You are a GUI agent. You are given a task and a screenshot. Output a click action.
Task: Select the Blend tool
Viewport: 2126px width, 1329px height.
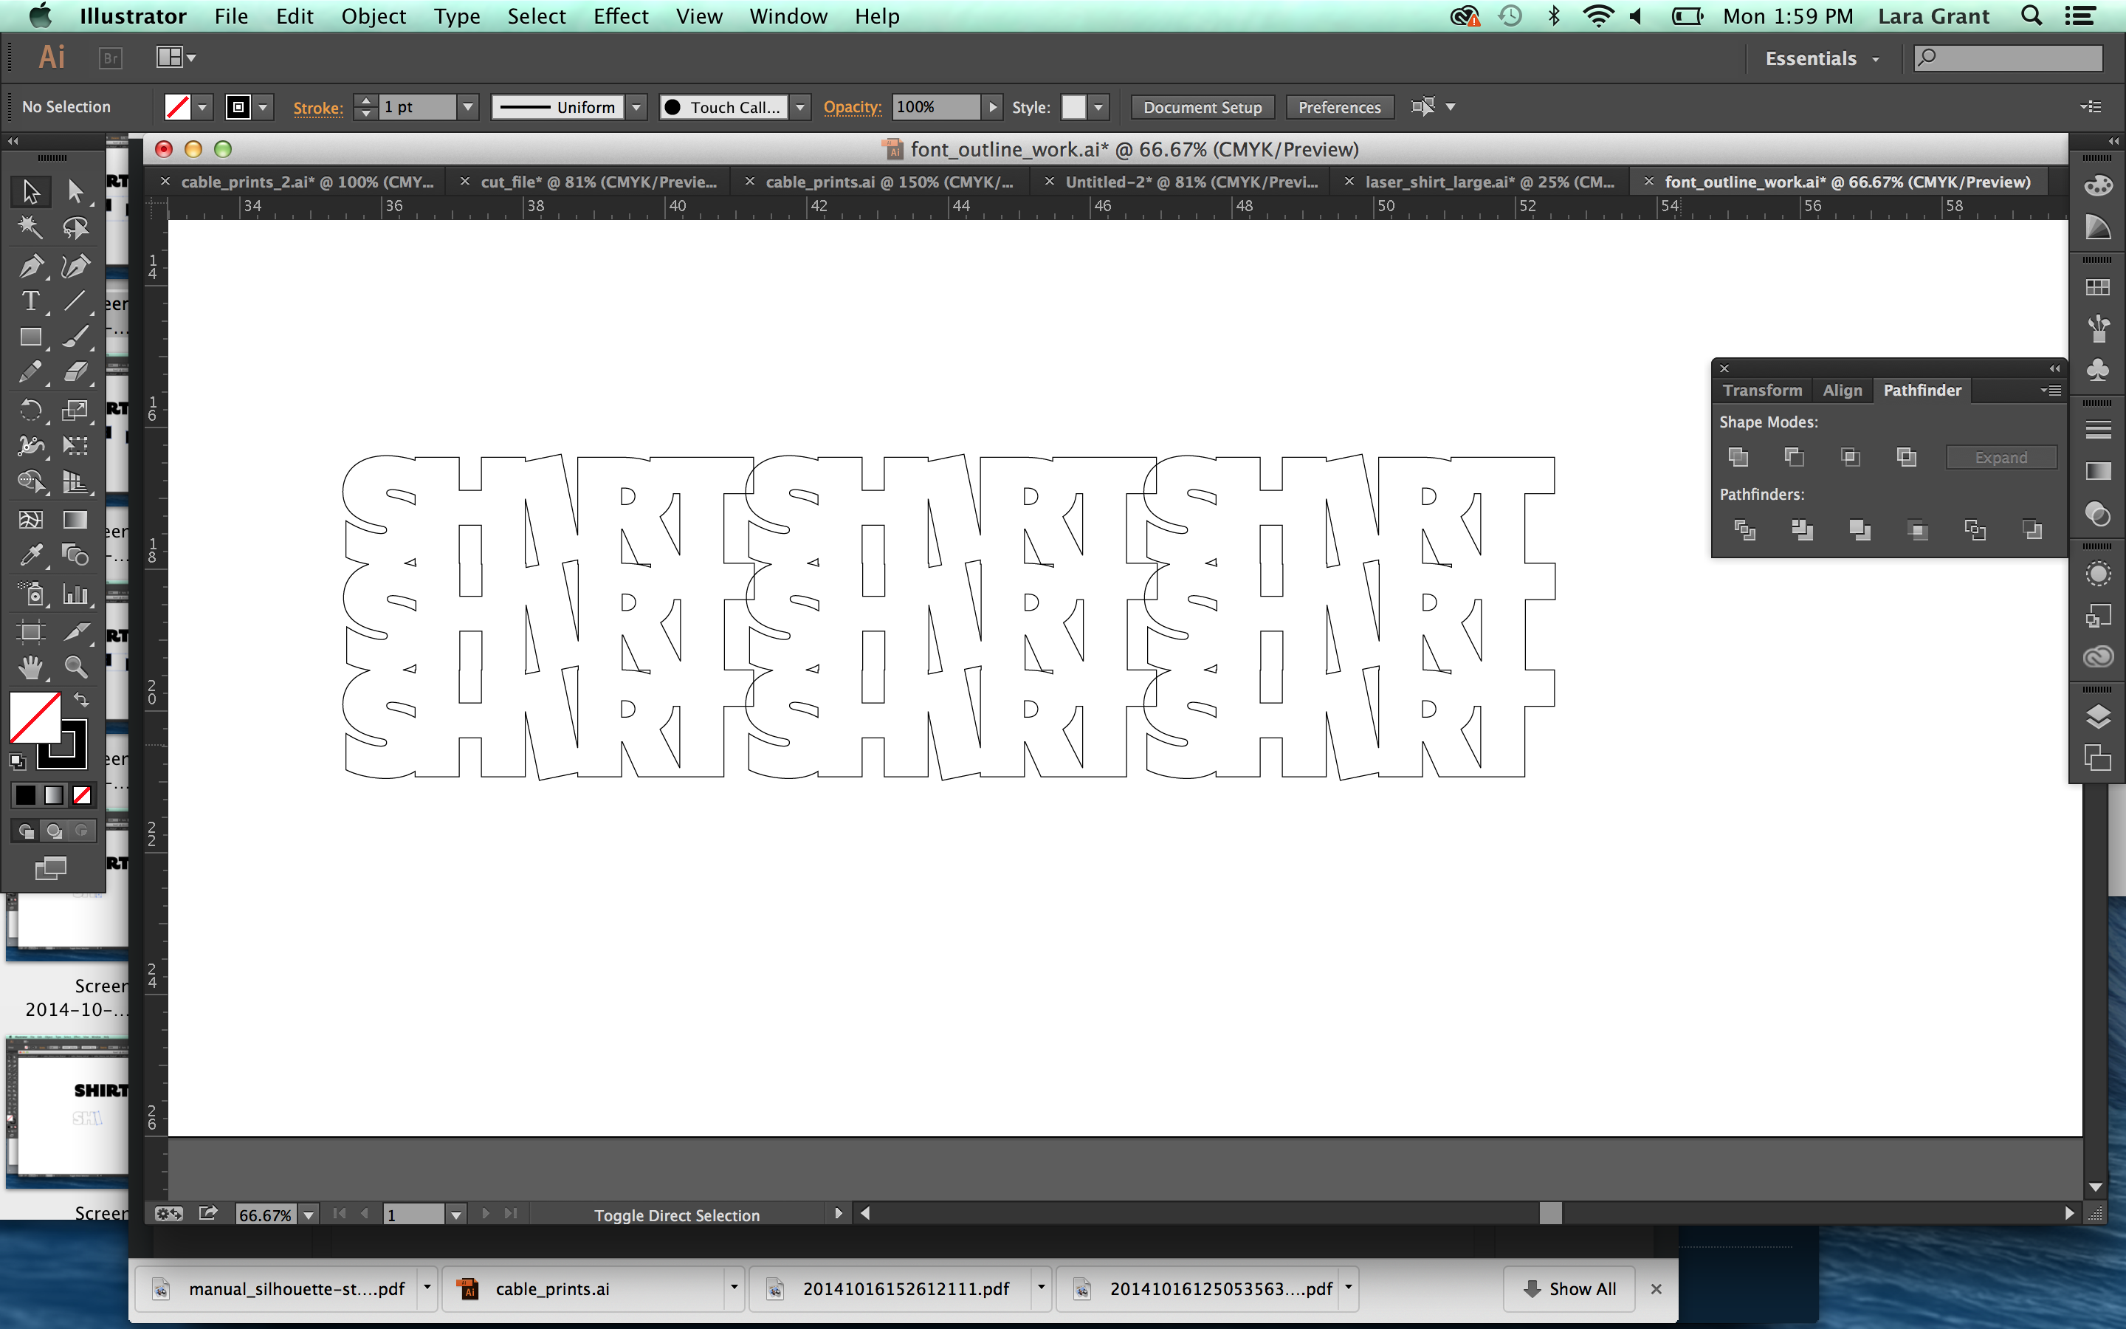tap(75, 554)
